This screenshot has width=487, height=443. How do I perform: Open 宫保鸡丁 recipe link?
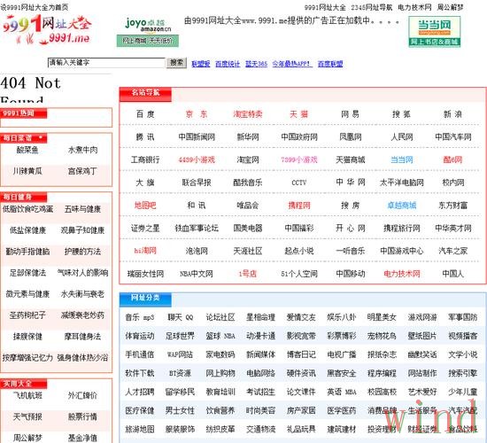(82, 171)
